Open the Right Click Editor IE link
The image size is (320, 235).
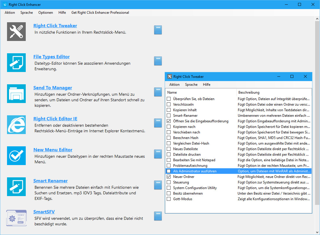tap(55, 119)
